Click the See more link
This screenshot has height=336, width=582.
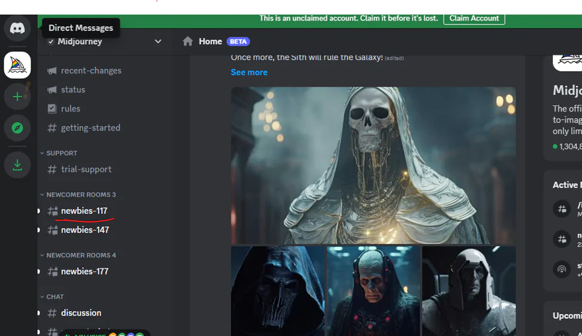point(249,72)
